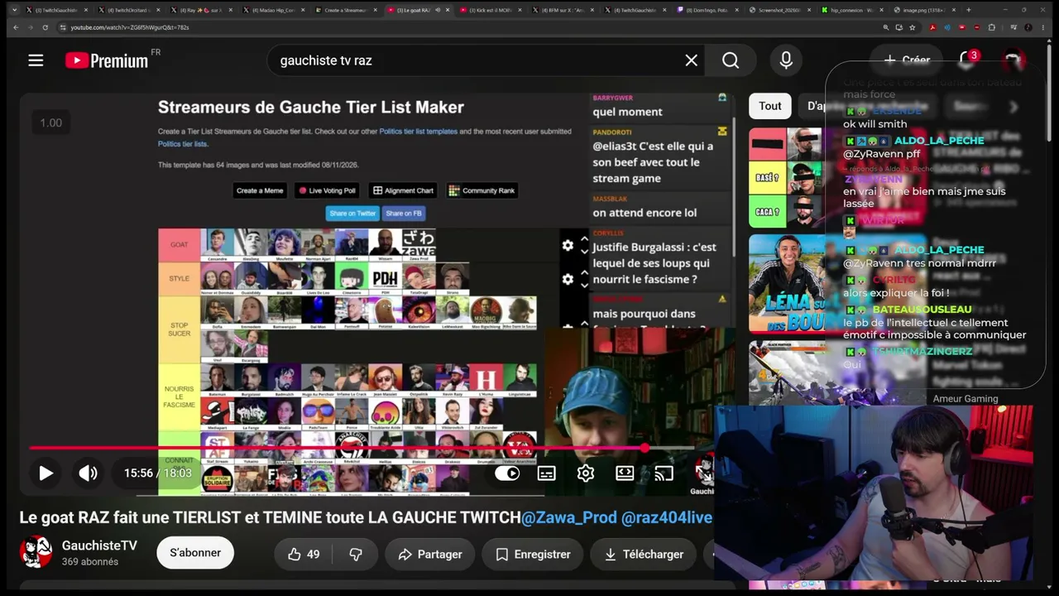Screen dimensions: 1059x596
Task: Open the player settings gear
Action: coord(586,473)
